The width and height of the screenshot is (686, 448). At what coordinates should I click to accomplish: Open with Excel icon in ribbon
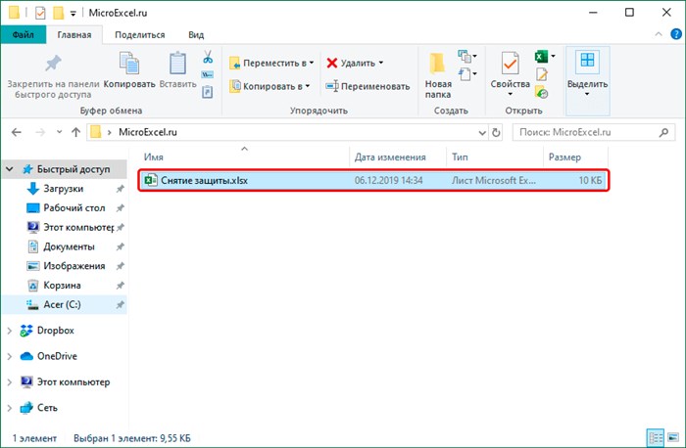(541, 57)
